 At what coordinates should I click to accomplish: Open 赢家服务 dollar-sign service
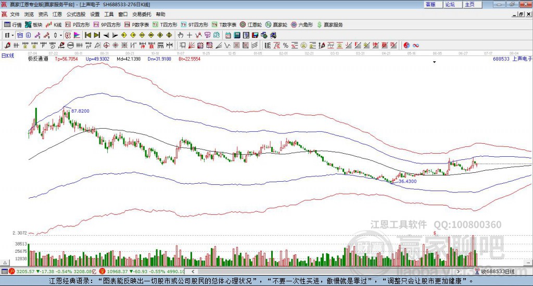coord(329,25)
